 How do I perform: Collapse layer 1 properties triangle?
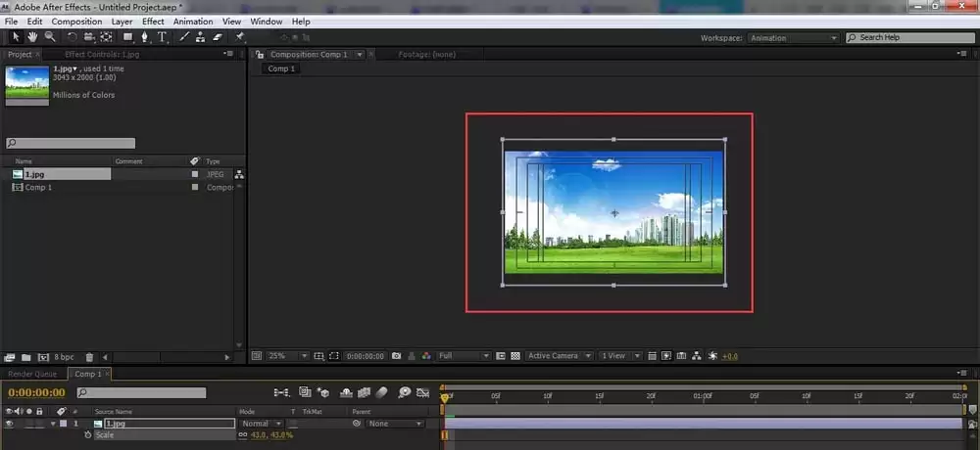[53, 424]
